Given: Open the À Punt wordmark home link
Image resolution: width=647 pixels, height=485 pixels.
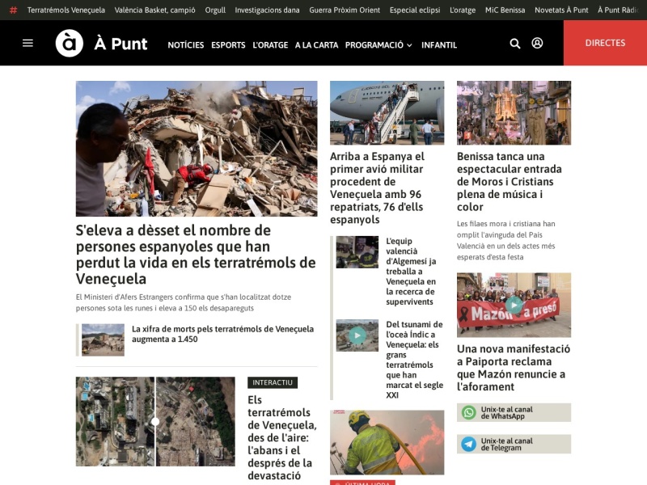Looking at the screenshot, I should (121, 44).
